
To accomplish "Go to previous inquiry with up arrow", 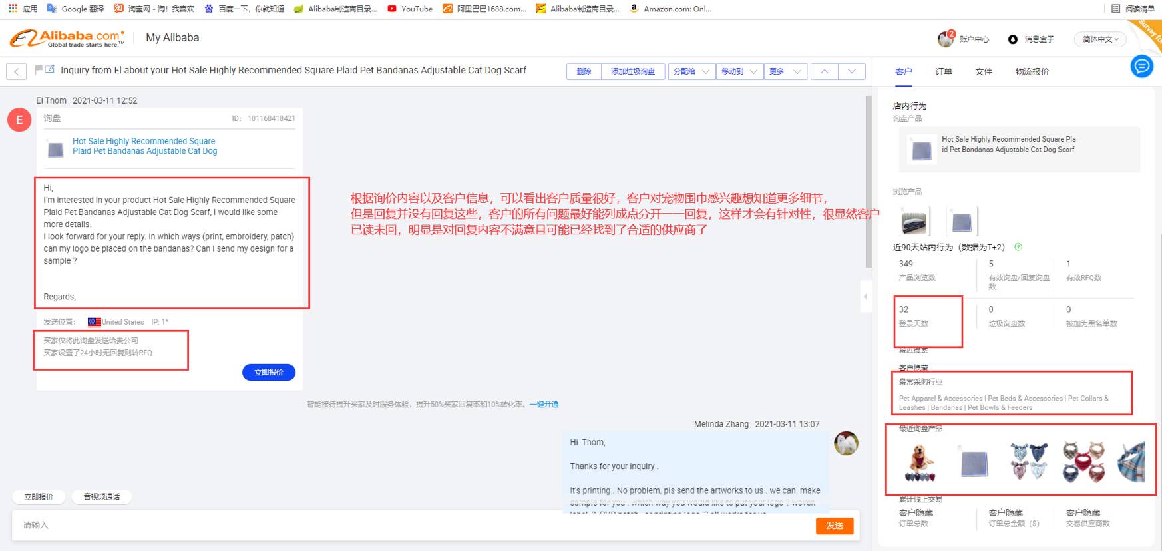I will tap(824, 71).
